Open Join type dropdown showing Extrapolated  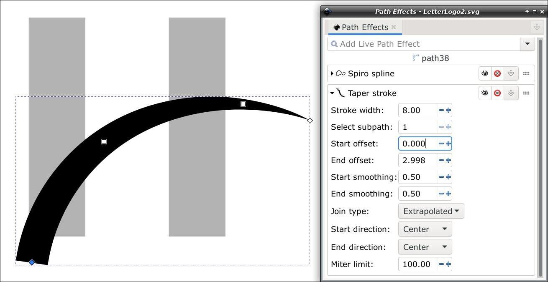pyautogui.click(x=431, y=211)
